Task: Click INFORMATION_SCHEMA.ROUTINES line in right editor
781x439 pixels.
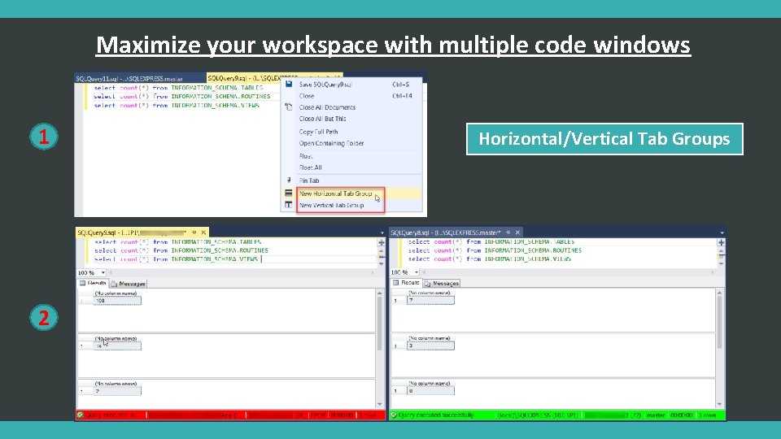Action: click(x=495, y=250)
